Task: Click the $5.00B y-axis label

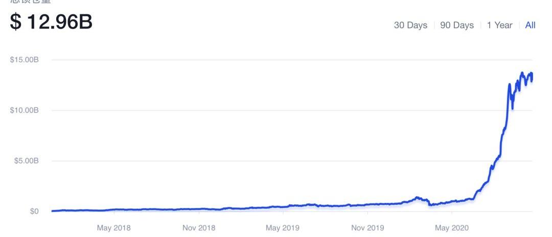Action: click(x=27, y=161)
